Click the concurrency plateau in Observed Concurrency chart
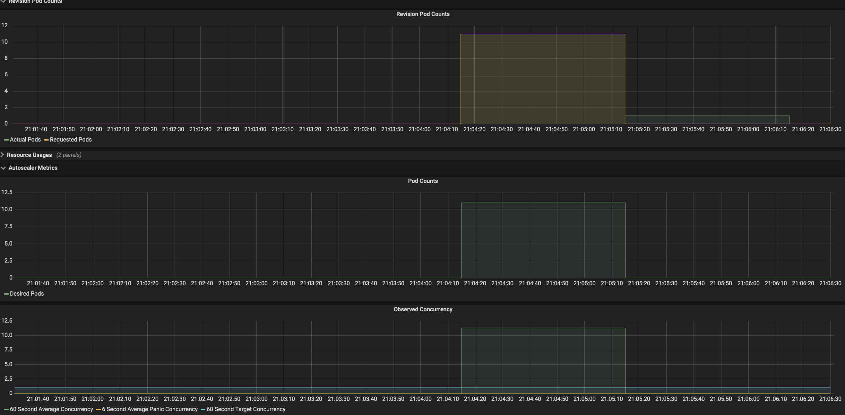The width and height of the screenshot is (845, 415). click(543, 361)
